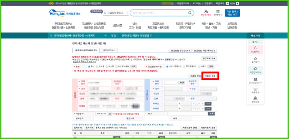Viewport: 289px width, 139px height.
Task: Click 기존 홈택스 메뉴 보기 button
Action: pyautogui.click(x=232, y=13)
